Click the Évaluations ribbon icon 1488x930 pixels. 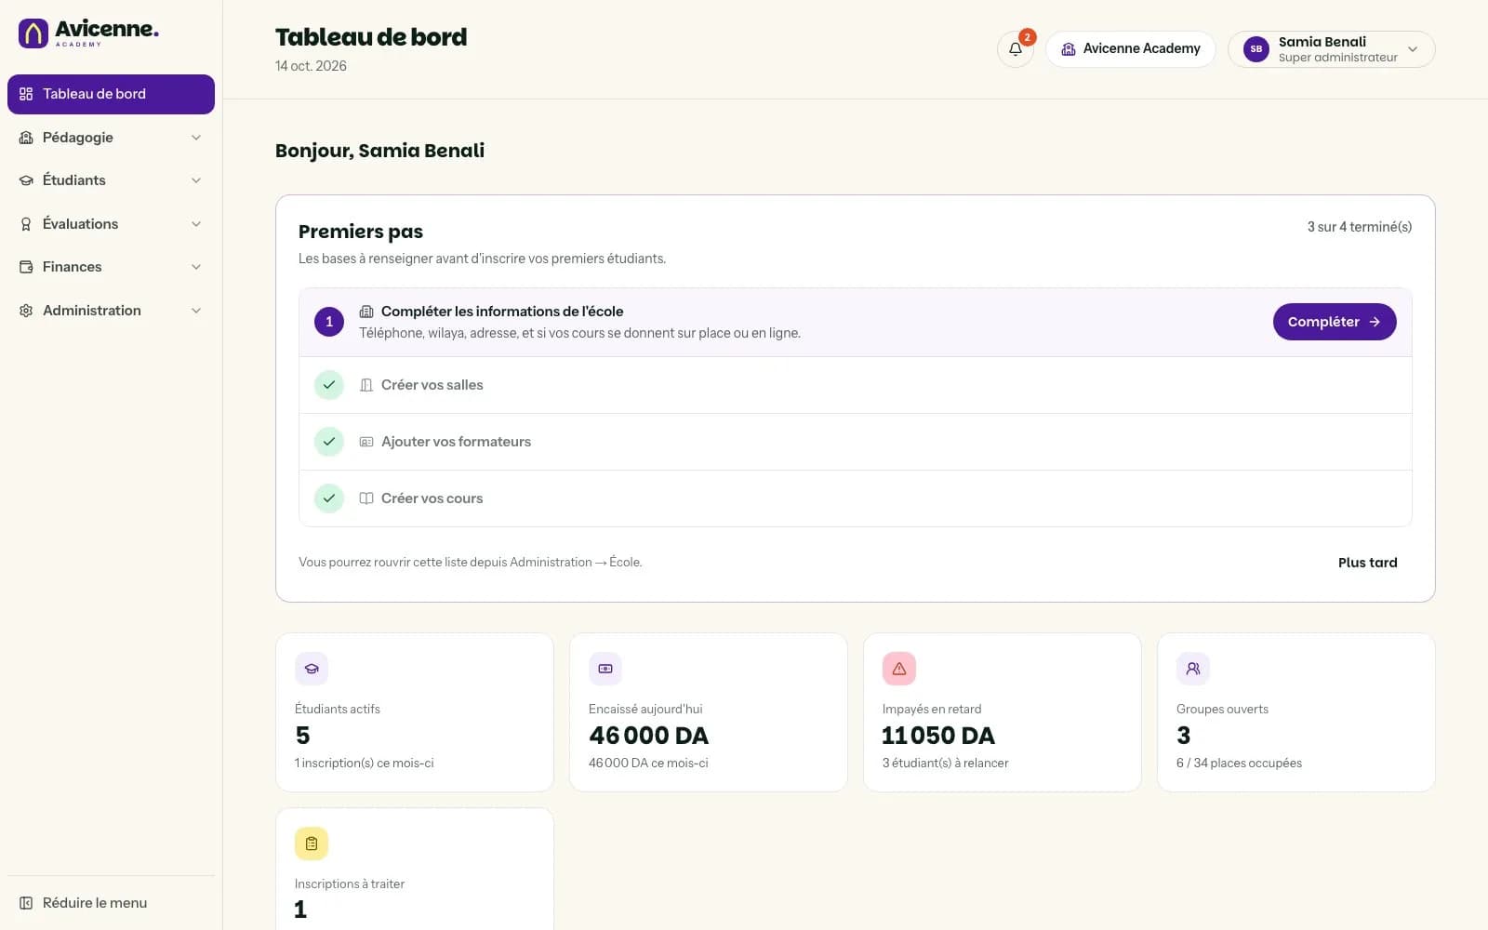coord(26,224)
